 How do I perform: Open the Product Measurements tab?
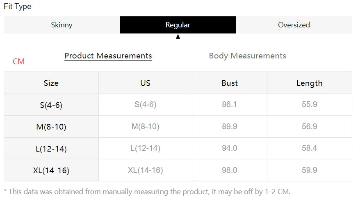108,56
